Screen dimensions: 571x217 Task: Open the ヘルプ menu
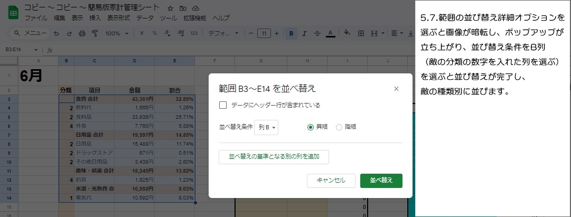coord(221,18)
